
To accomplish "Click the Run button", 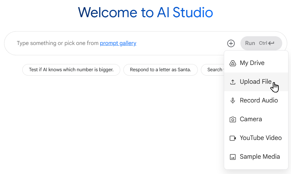I will coord(261,43).
